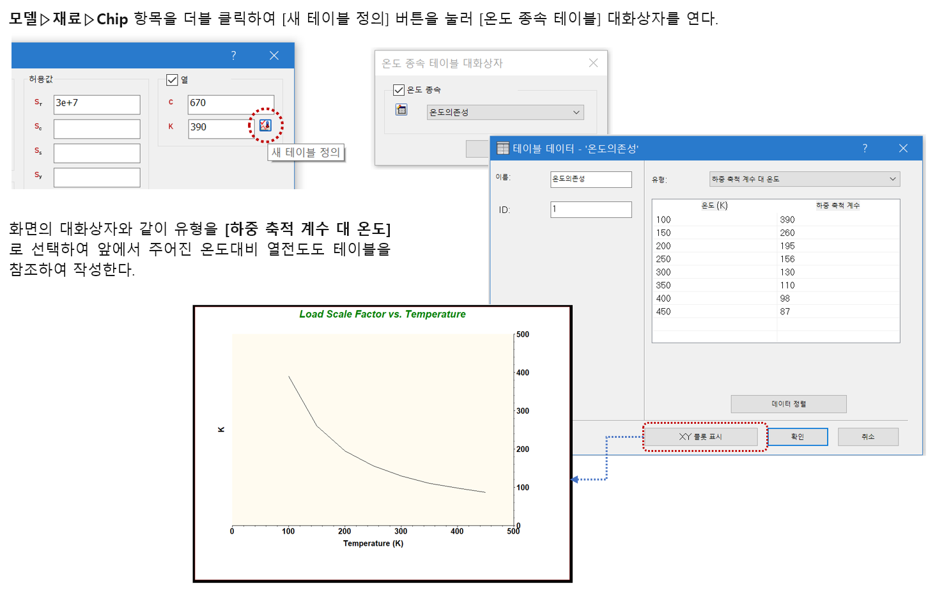Close the 테이블 데이터 dialog
This screenshot has width=935, height=590.
point(903,148)
